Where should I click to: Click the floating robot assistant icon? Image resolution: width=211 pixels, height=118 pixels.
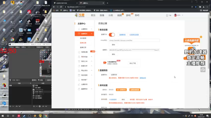tap(203, 70)
